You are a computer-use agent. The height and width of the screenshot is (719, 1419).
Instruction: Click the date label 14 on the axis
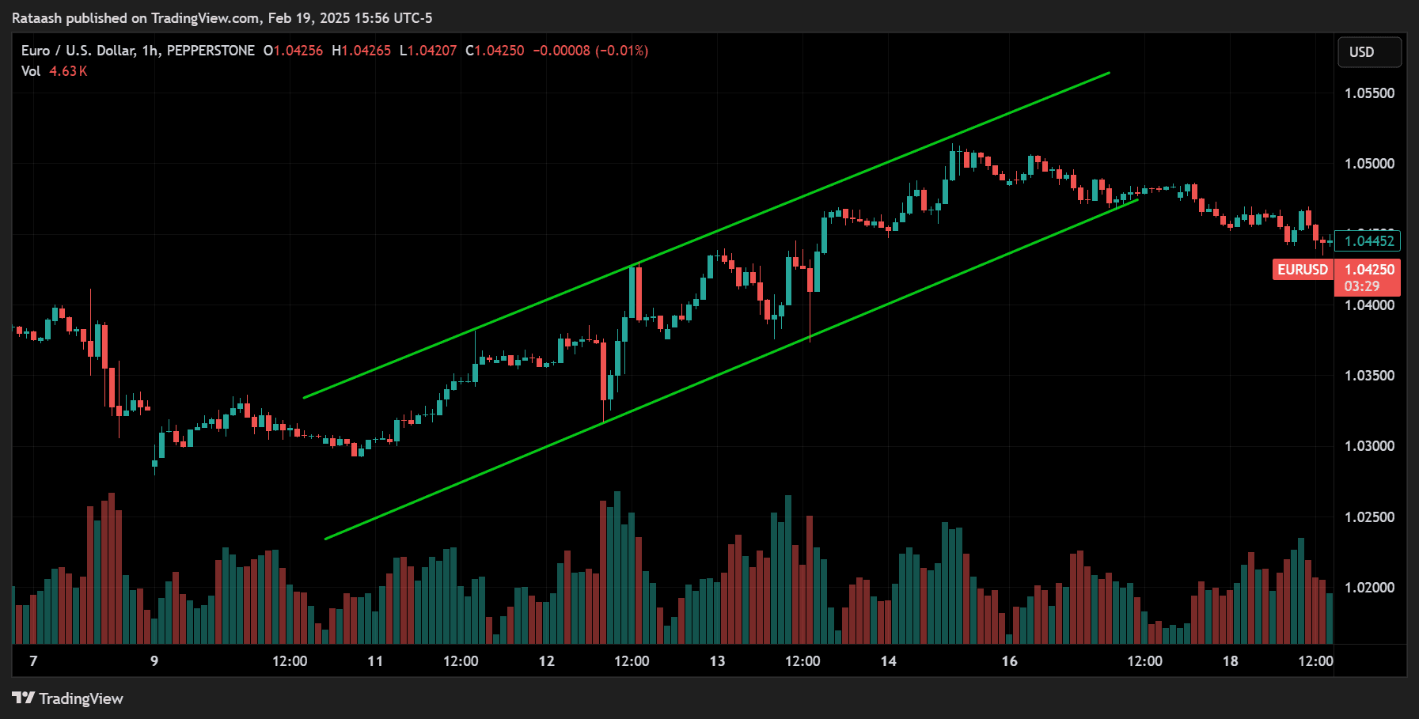tap(890, 661)
